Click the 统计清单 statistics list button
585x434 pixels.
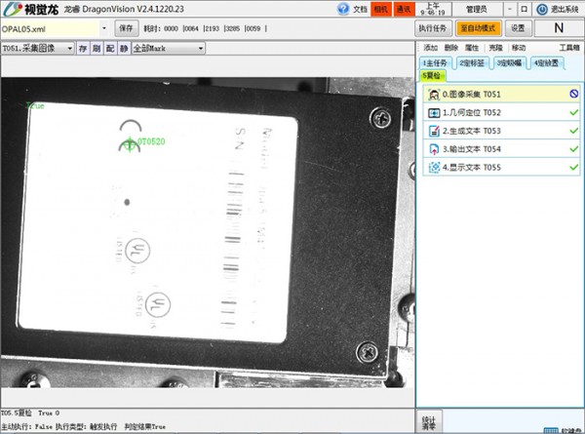point(430,422)
